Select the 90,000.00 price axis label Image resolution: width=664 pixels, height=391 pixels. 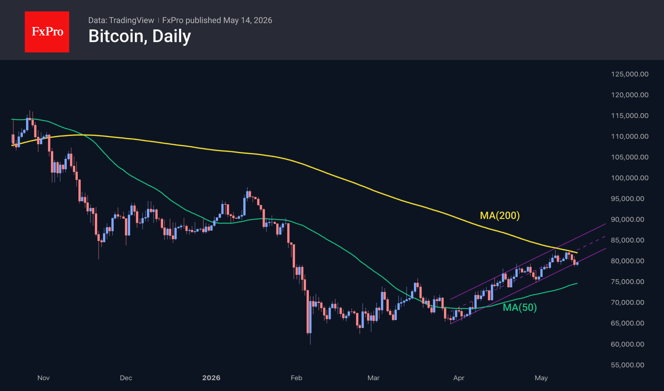pyautogui.click(x=627, y=219)
